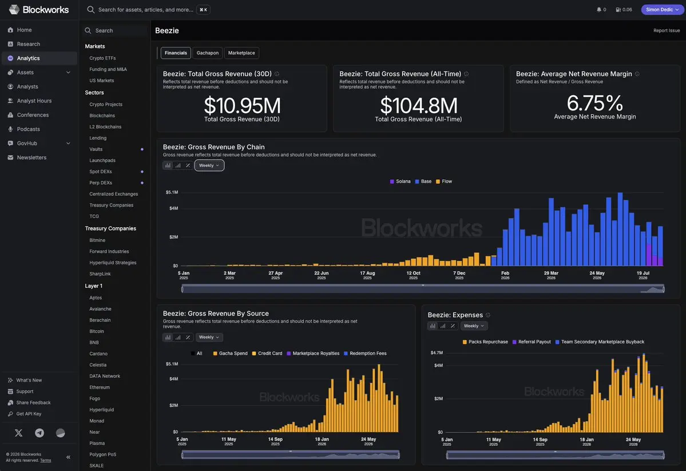Open the notifications bell icon
This screenshot has width=686, height=471.
599,10
